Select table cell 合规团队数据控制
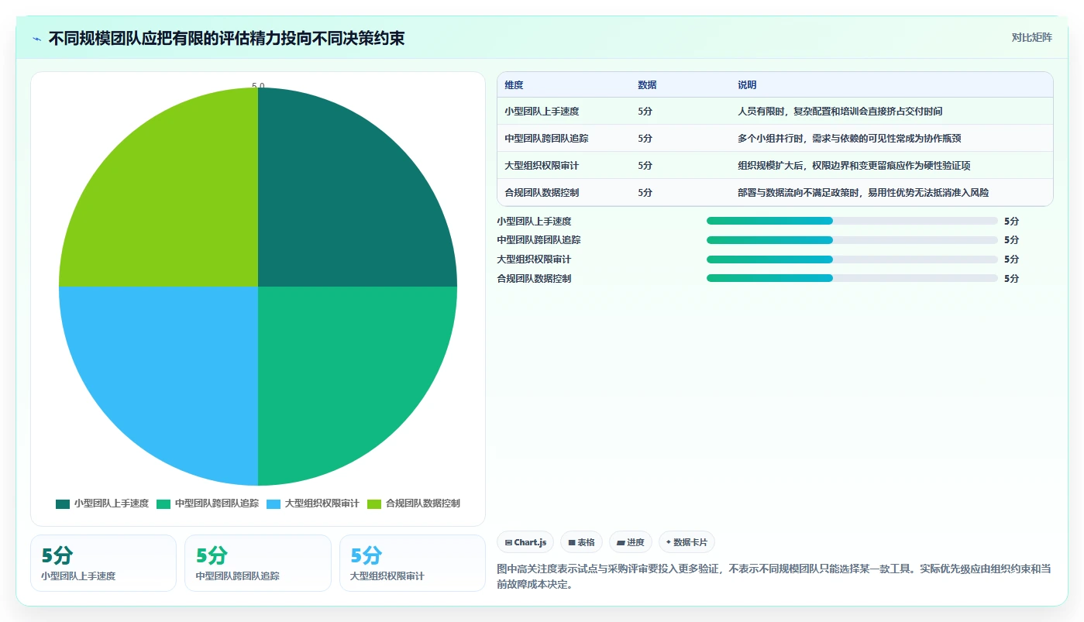 [x=542, y=193]
